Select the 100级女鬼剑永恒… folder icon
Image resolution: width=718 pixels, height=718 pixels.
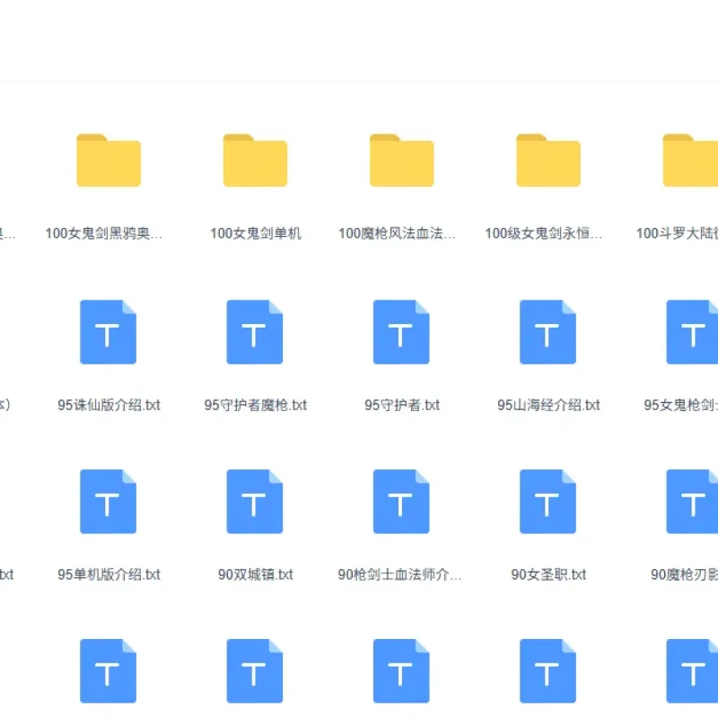pos(548,161)
